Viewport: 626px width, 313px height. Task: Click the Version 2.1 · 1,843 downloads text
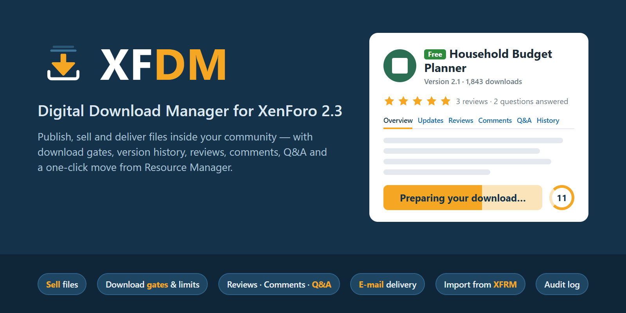pos(473,82)
